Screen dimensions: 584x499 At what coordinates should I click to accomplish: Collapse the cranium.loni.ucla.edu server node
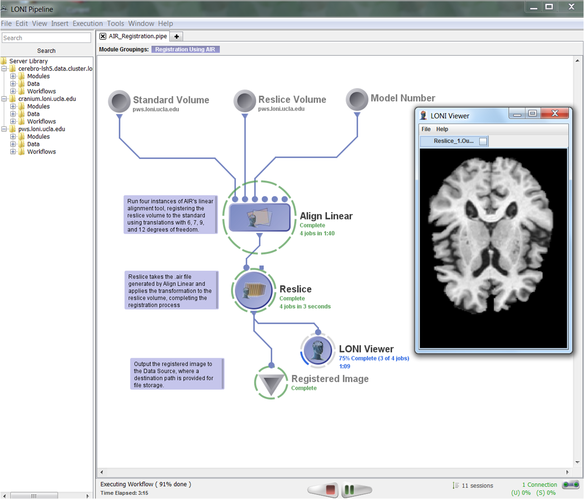click(4, 99)
